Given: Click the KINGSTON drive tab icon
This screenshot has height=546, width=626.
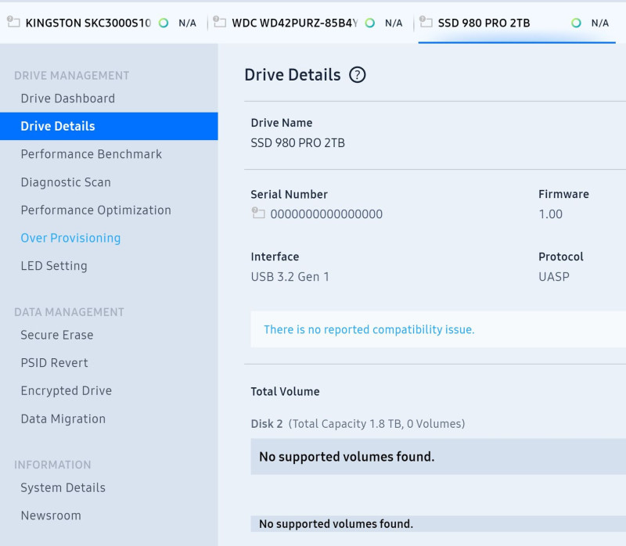Looking at the screenshot, I should [13, 22].
